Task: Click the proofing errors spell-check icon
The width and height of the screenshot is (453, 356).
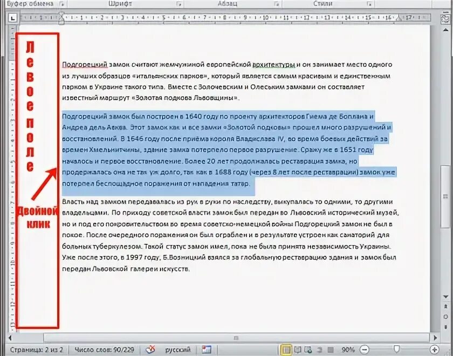Action: coord(150,350)
